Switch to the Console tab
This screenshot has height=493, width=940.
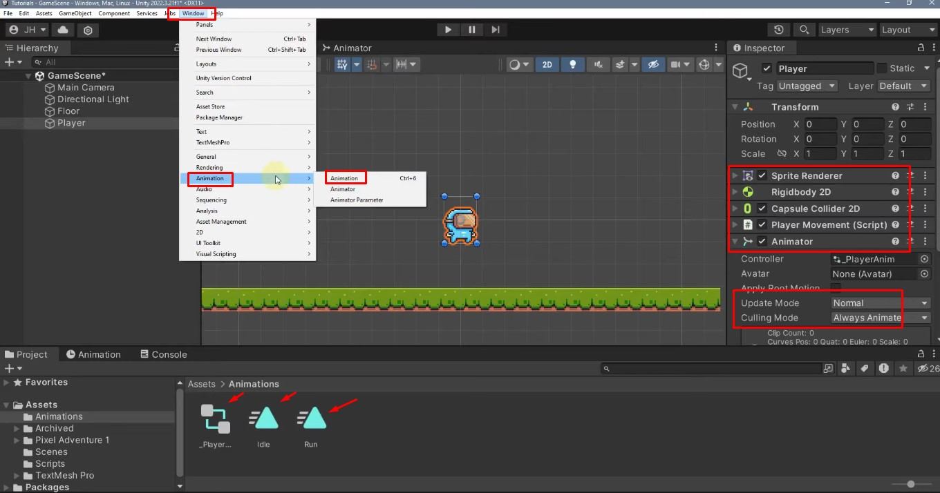(163, 354)
